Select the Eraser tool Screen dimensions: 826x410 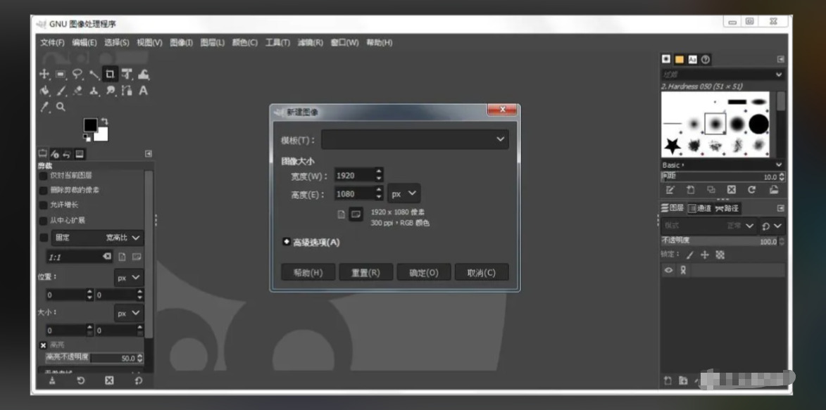[77, 91]
